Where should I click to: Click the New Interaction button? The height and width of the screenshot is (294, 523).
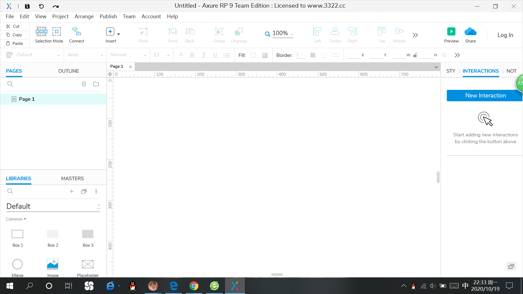pyautogui.click(x=485, y=96)
